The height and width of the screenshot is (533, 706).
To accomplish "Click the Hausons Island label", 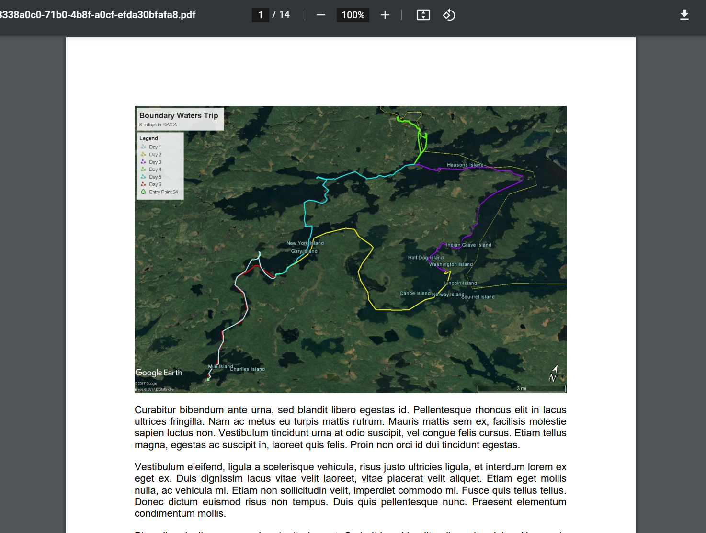I will [465, 165].
